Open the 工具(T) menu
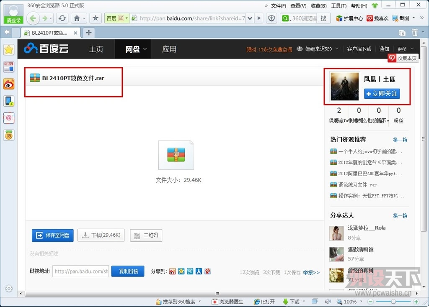The image size is (429, 307). 339,6
